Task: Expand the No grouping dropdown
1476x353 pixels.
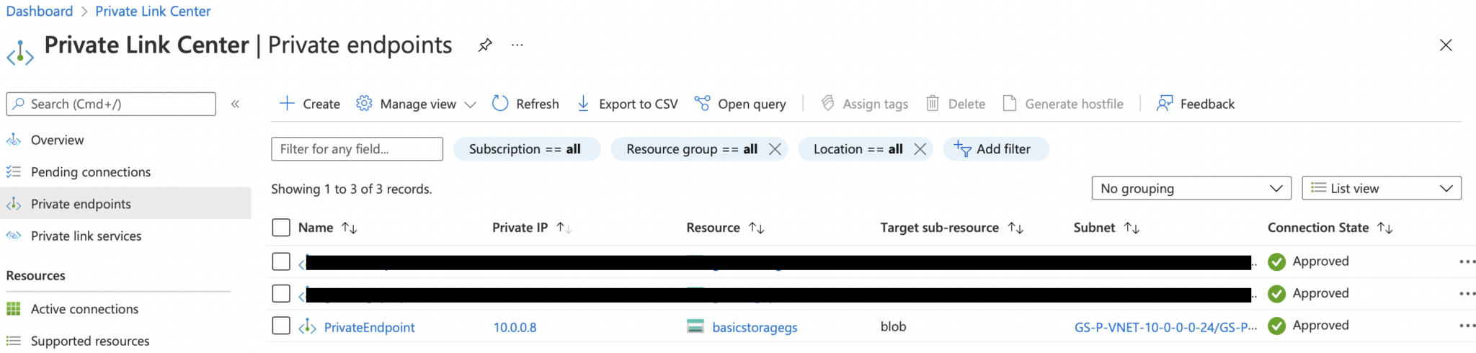Action: pyautogui.click(x=1191, y=189)
